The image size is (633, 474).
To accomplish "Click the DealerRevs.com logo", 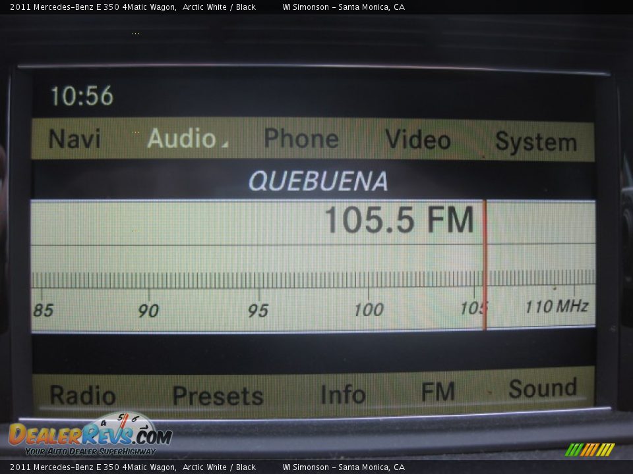I will (90, 434).
